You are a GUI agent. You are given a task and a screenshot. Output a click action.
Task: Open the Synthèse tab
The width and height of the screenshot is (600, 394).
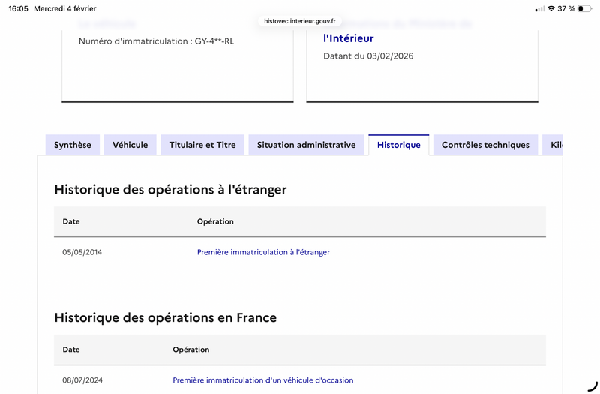tap(73, 145)
